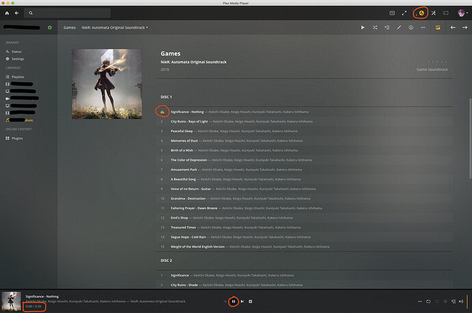Stop playback with the square button

(x=250, y=301)
